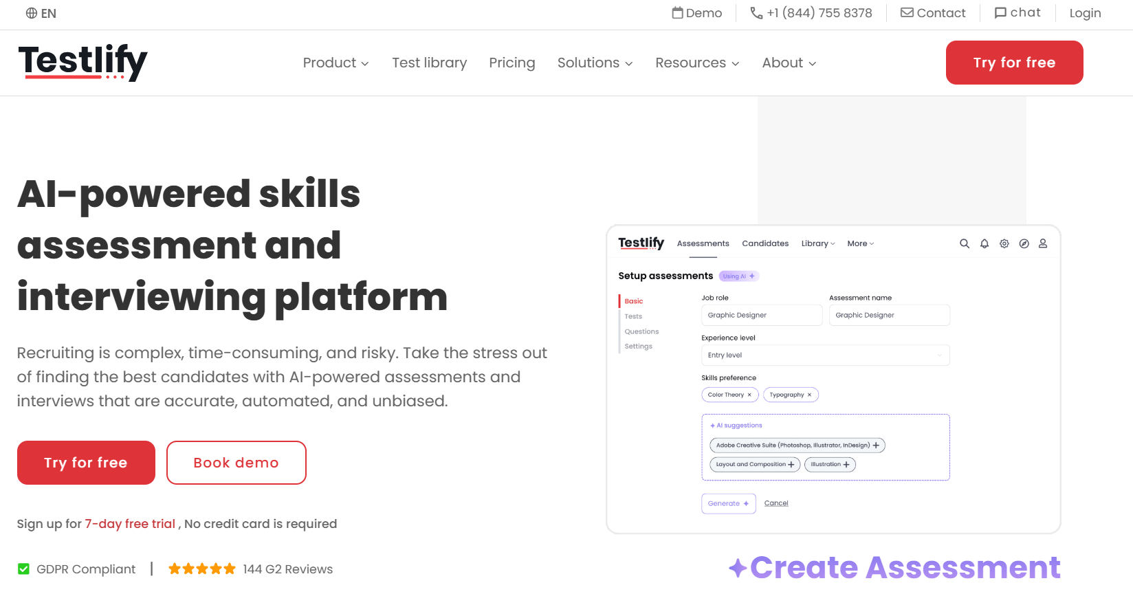
Task: Click Try for free below the hero paragraph
Action: [86, 463]
